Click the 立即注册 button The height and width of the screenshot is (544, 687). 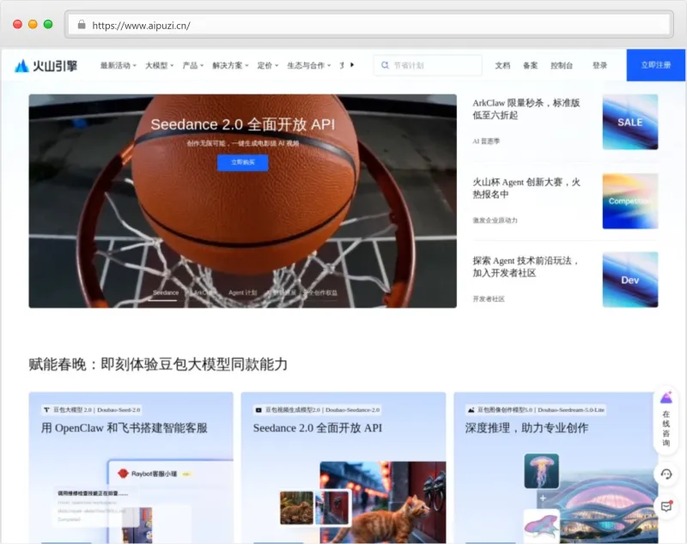pos(656,65)
